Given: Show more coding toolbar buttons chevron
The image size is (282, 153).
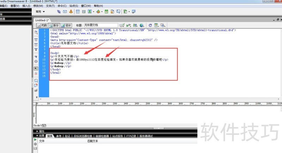Looking at the screenshot, I should pyautogui.click(x=37, y=97).
